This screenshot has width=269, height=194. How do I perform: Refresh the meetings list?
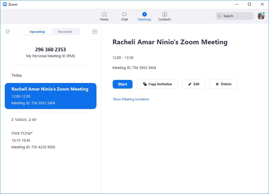point(8,32)
